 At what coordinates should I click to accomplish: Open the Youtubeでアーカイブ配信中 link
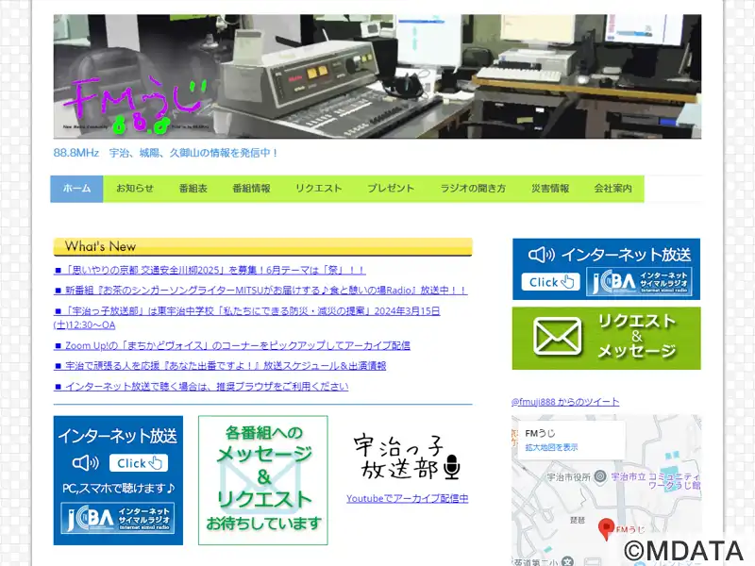pyautogui.click(x=408, y=499)
